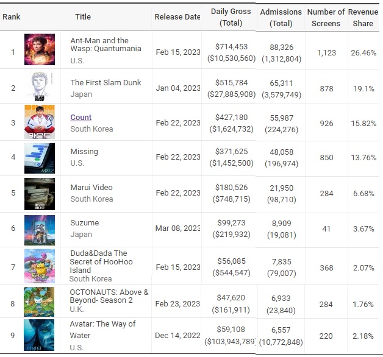Select the Ant-Man and the Wasp title
This screenshot has height=357, width=383.
tap(106, 44)
